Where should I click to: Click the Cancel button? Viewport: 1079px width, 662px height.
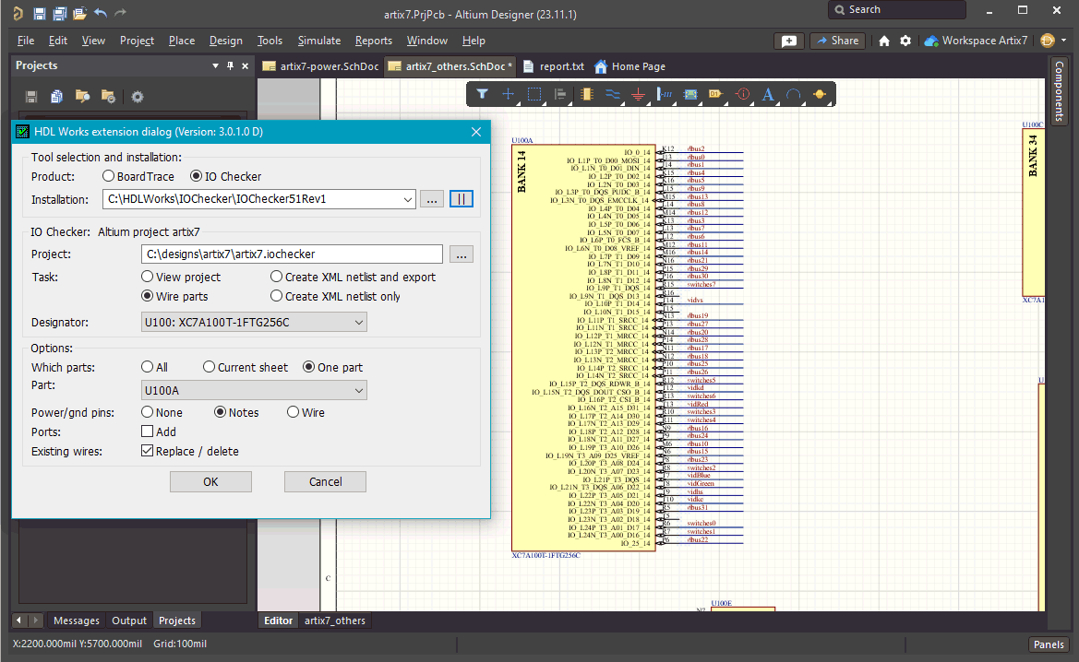[325, 481]
